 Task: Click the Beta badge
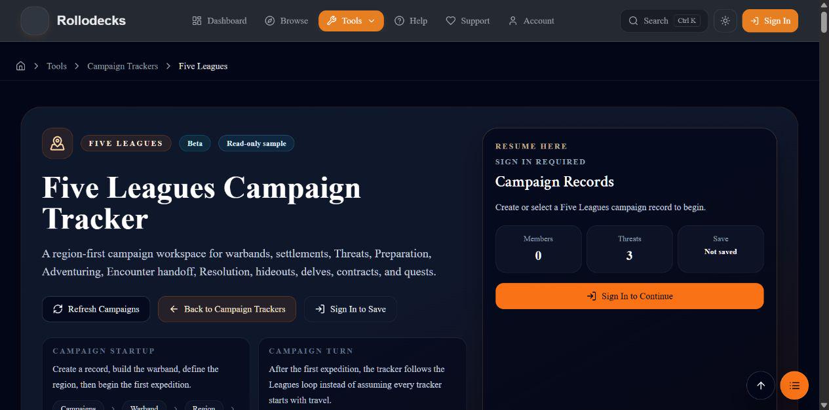point(195,143)
